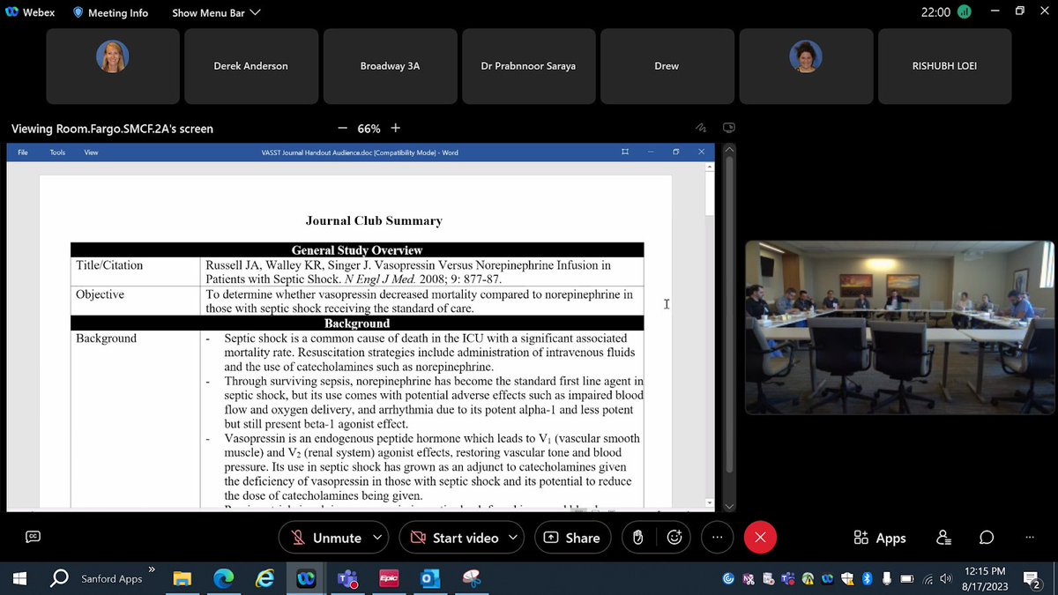Image resolution: width=1058 pixels, height=595 pixels.
Task: Open the File menu
Action: click(x=22, y=152)
